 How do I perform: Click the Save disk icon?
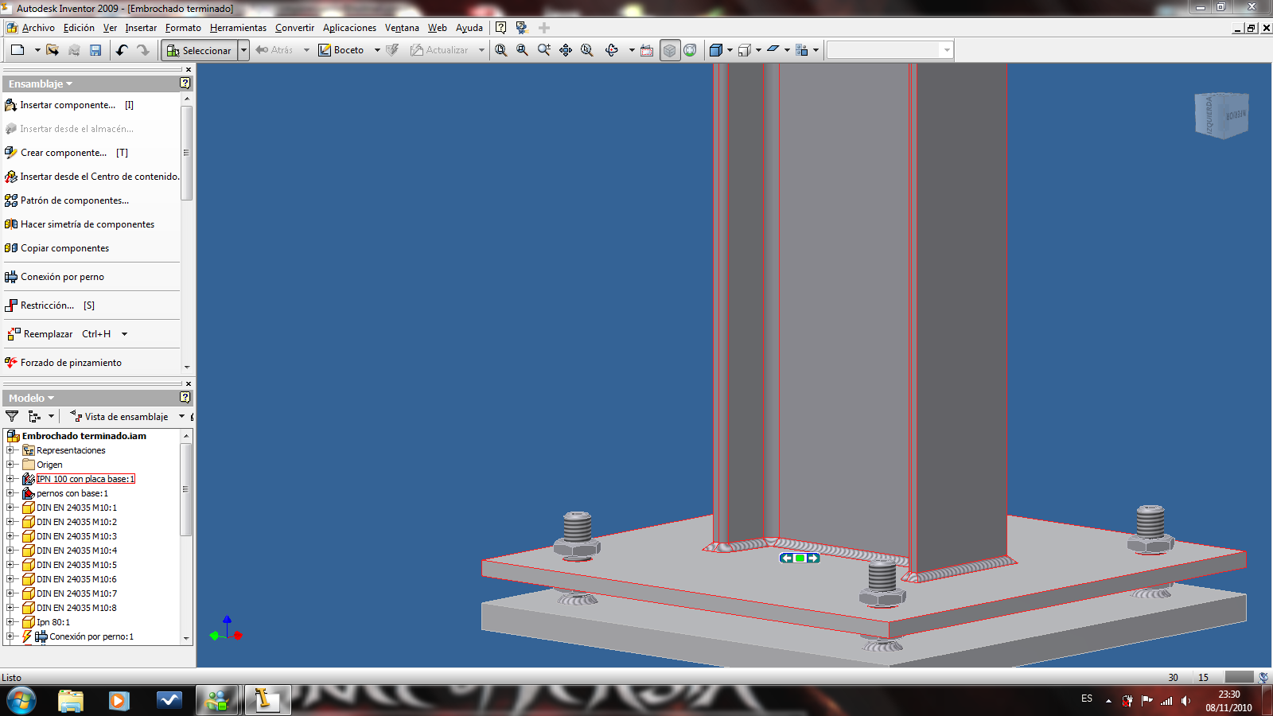coord(95,50)
